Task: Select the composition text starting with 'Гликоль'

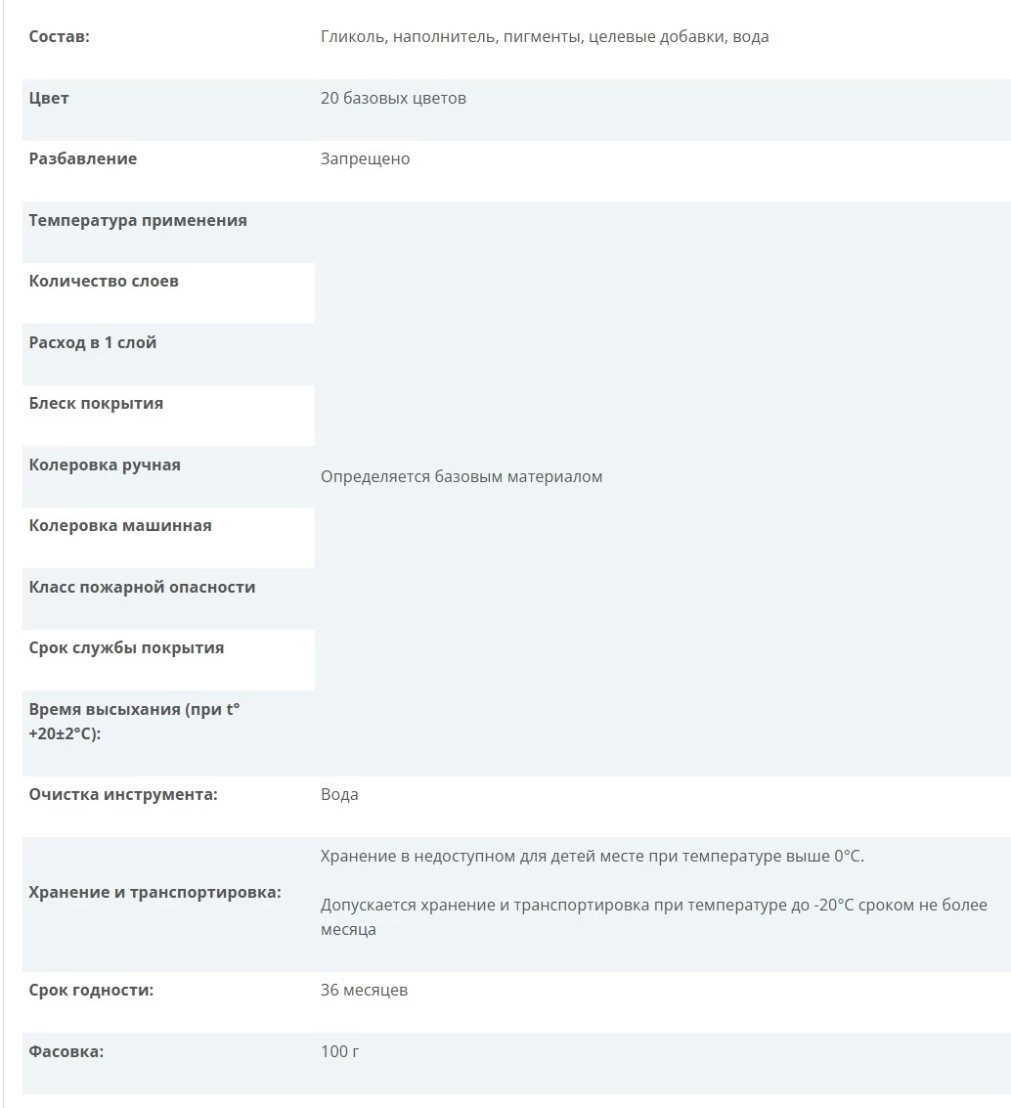Action: (544, 37)
